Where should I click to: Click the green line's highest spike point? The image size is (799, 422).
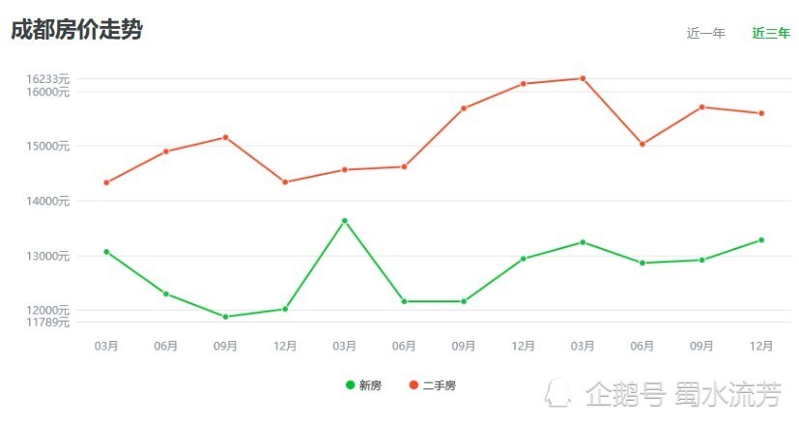click(345, 220)
